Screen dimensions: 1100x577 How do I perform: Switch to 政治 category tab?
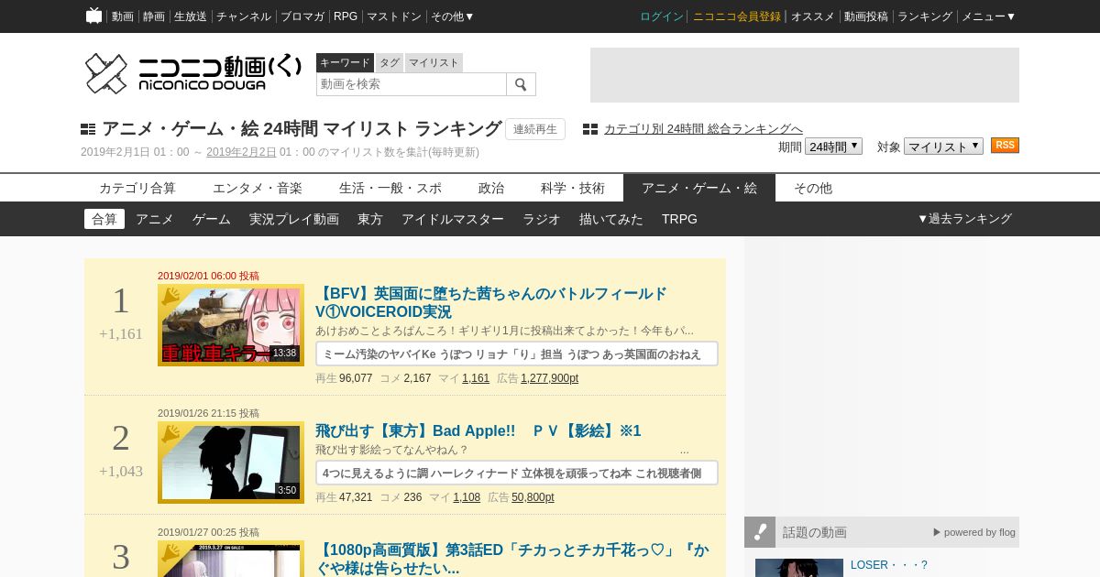pyautogui.click(x=491, y=188)
